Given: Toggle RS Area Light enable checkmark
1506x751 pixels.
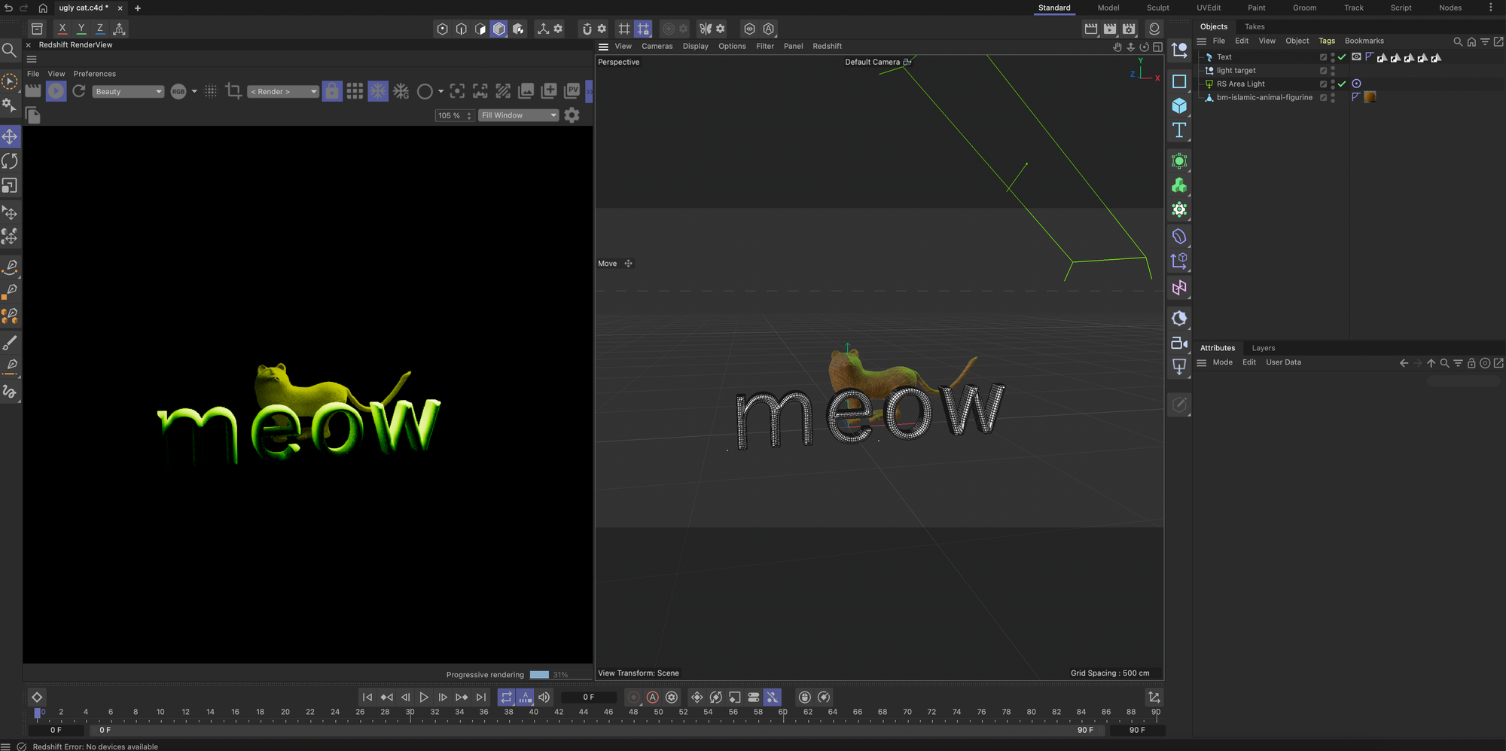Looking at the screenshot, I should click(1342, 84).
